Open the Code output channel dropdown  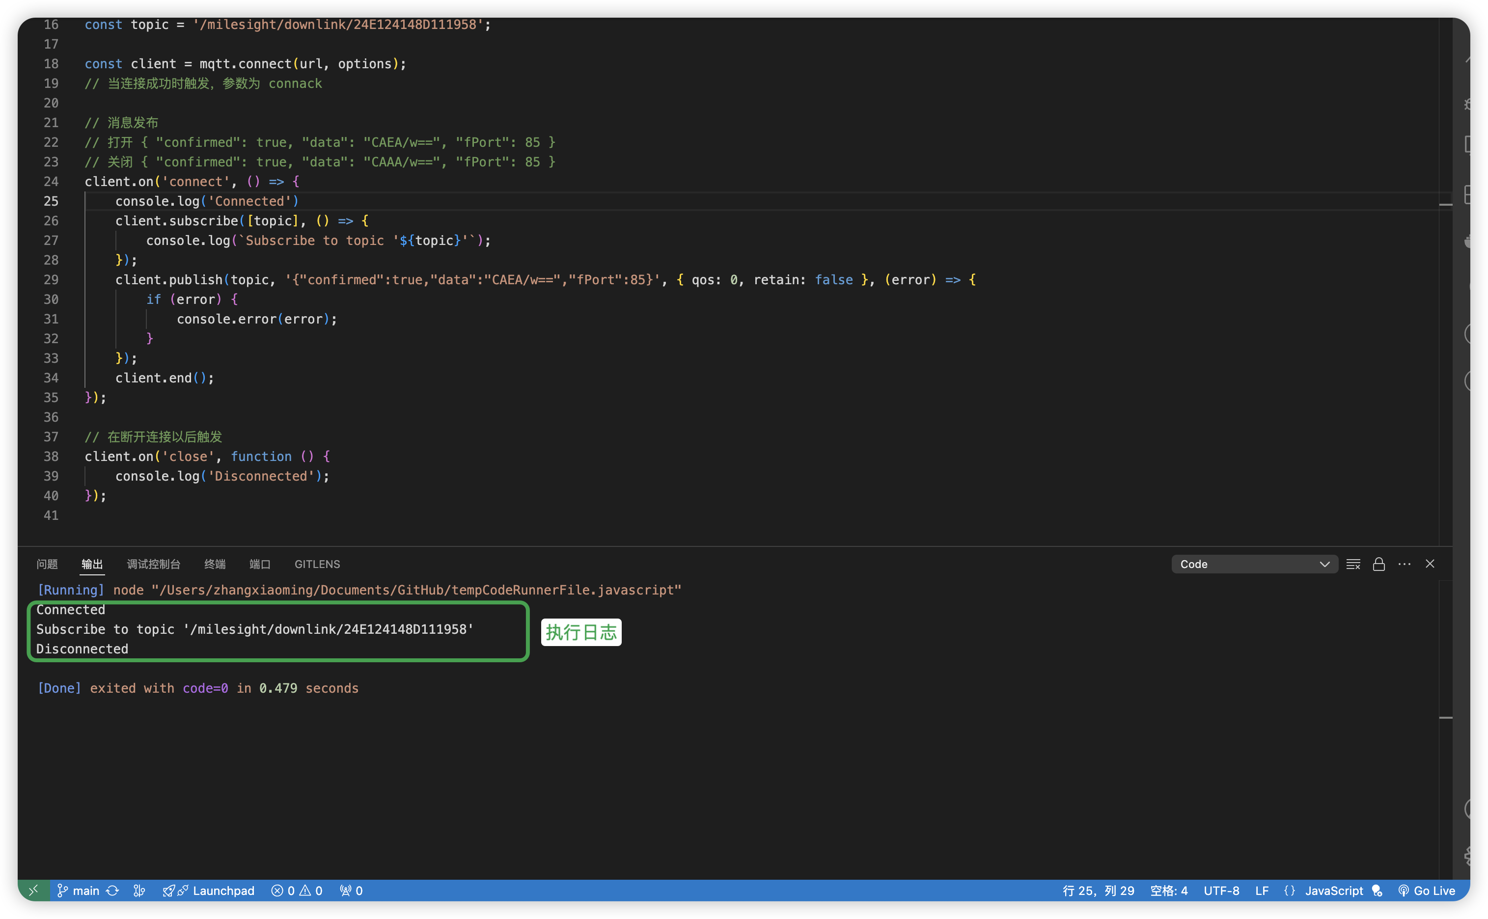click(1254, 564)
